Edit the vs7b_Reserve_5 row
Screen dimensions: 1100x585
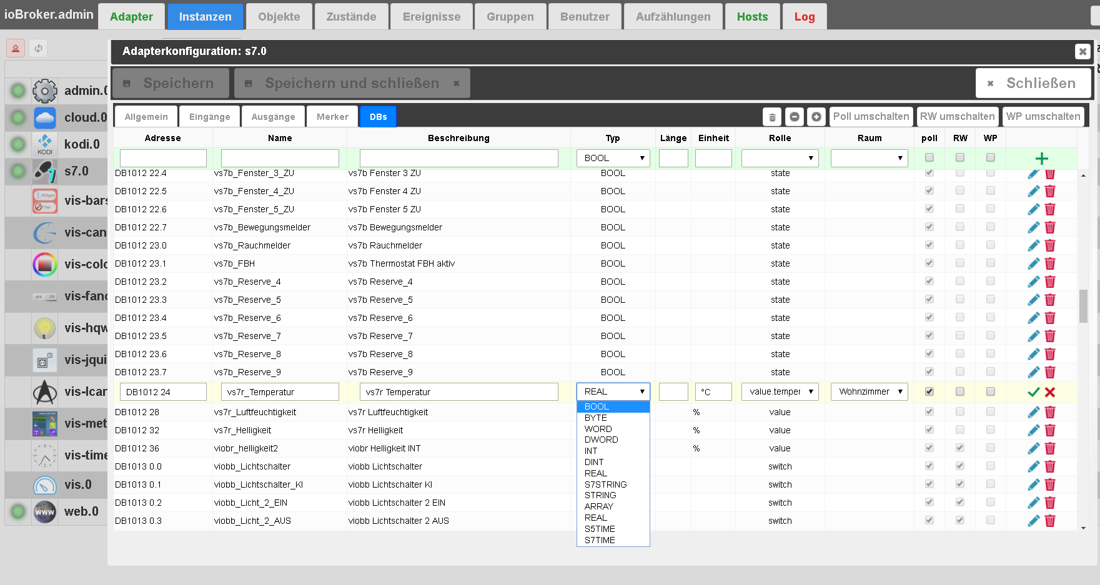point(1034,300)
